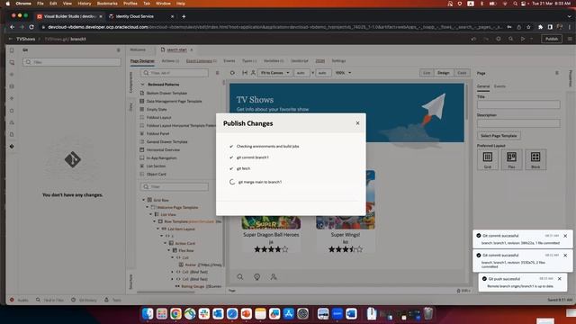Choose Flex preferred layout
Viewport: 576px width, 324px height.
[511, 159]
